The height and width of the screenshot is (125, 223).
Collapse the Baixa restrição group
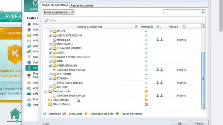(46, 91)
